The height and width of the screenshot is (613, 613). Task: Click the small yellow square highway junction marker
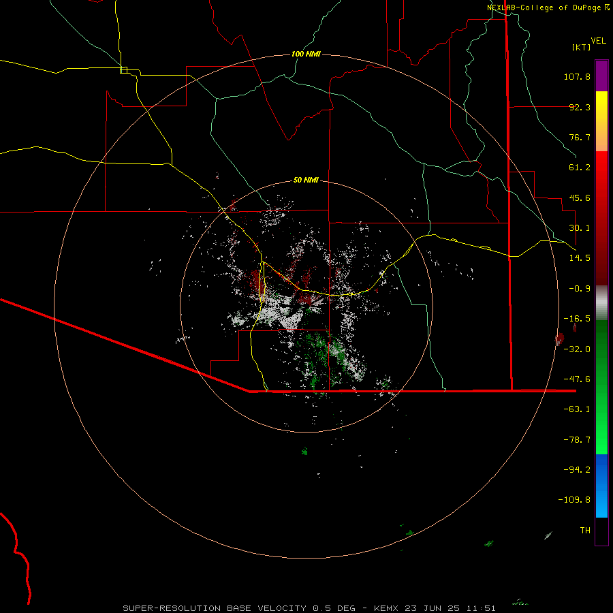pos(123,70)
